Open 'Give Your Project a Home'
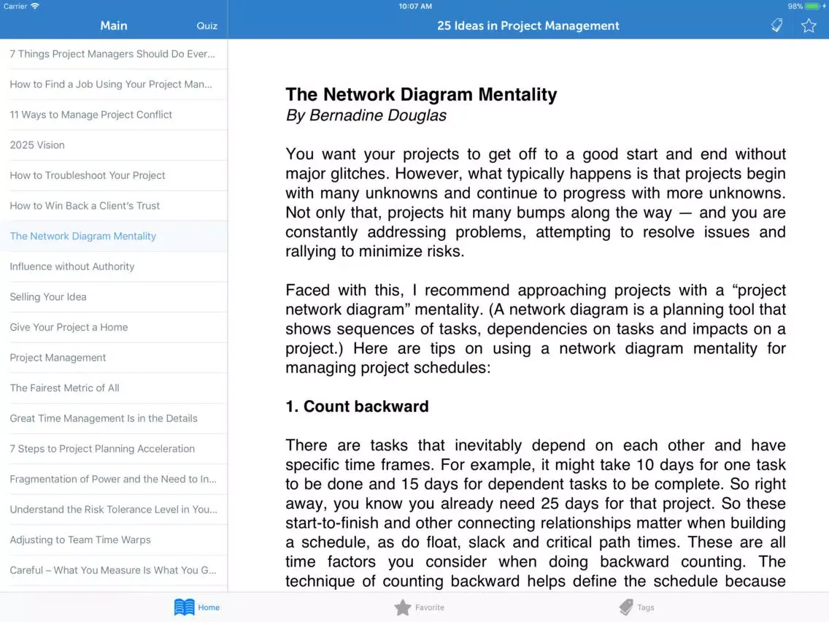This screenshot has height=622, width=829. pos(114,327)
